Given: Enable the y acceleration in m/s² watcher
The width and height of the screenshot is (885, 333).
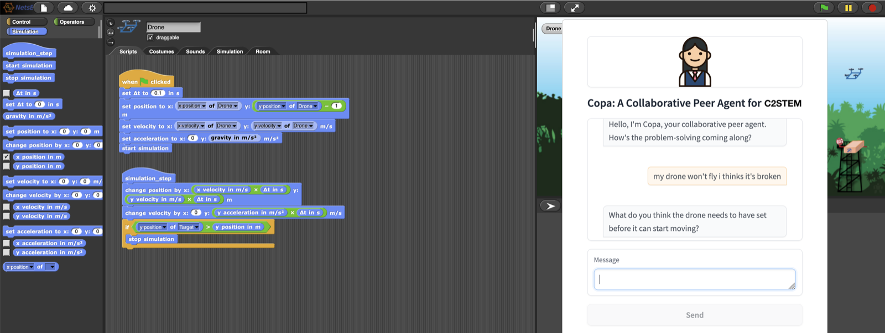Looking at the screenshot, I should coord(7,252).
